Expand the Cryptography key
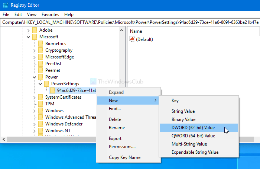Screen dimensions: 260x169 34,50
